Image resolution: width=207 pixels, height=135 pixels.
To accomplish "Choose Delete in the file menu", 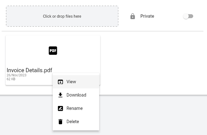I will [76, 122].
